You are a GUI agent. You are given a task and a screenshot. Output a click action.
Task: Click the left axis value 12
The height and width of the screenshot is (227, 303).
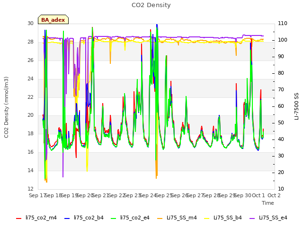30,189
